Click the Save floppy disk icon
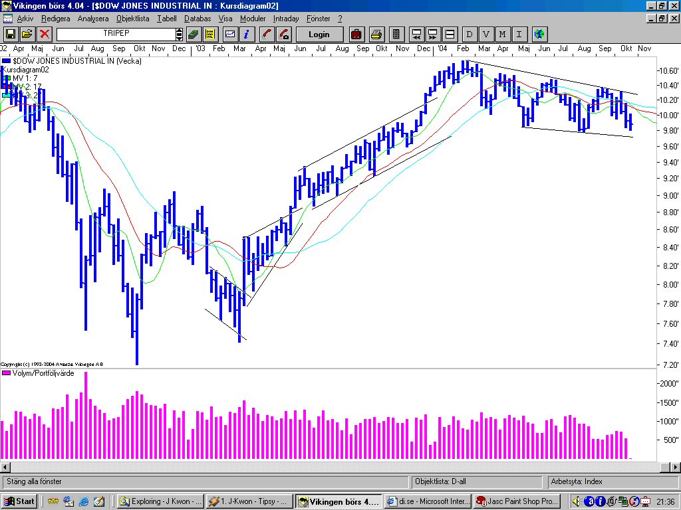 (10, 35)
